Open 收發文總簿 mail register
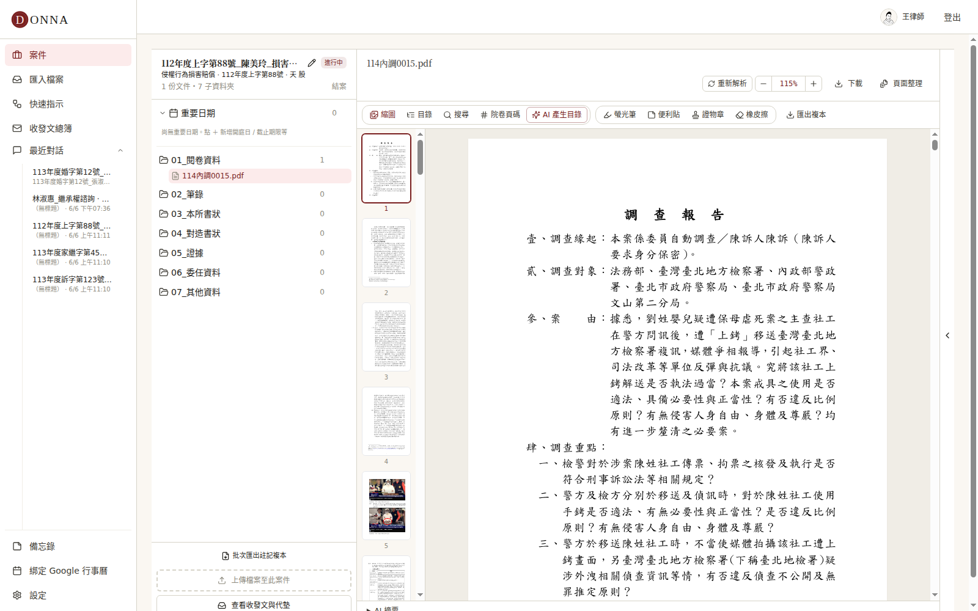This screenshot has height=611, width=978. [68, 128]
